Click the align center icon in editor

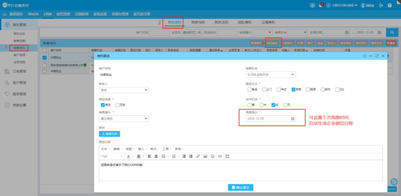click(x=156, y=156)
